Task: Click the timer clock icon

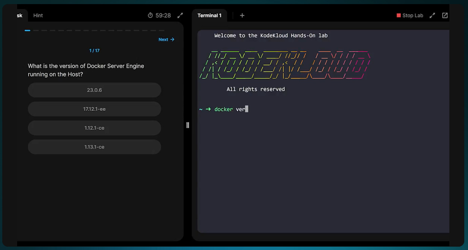Action: (x=150, y=15)
